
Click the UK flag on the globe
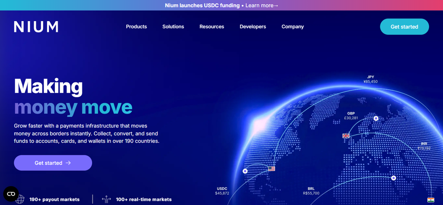(x=346, y=136)
